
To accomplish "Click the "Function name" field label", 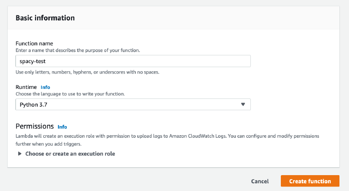I will pyautogui.click(x=34, y=44).
